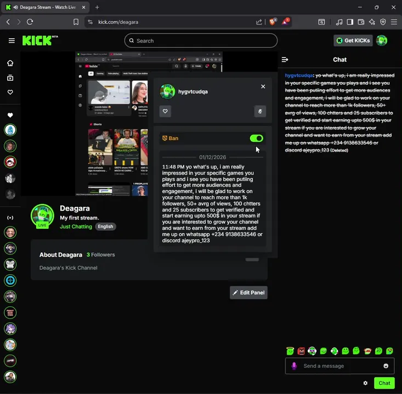Screen dimensions: 402x394
Task: Select the Deagara Stream tab
Action: coord(46,8)
